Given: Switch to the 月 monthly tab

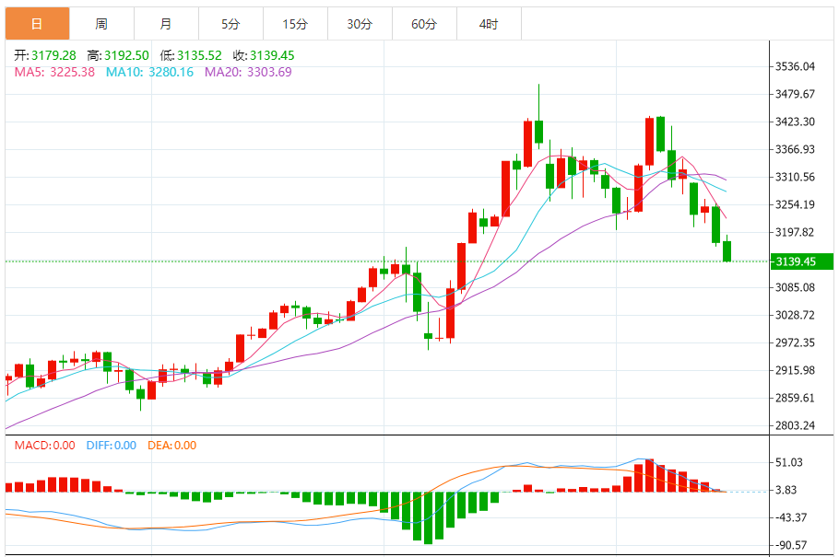Looking at the screenshot, I should 166,24.
